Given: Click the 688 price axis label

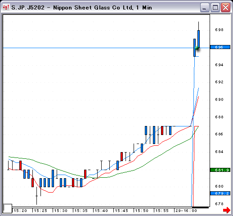Looking at the screenshot, I should click(219, 117).
